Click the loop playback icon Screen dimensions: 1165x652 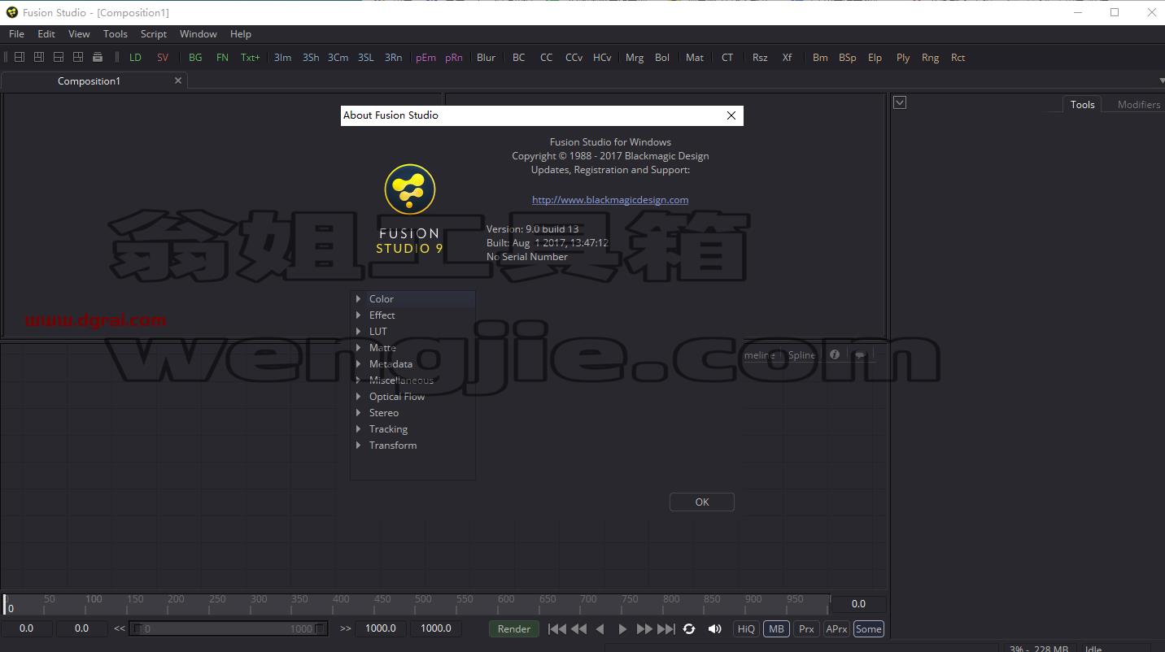click(689, 628)
